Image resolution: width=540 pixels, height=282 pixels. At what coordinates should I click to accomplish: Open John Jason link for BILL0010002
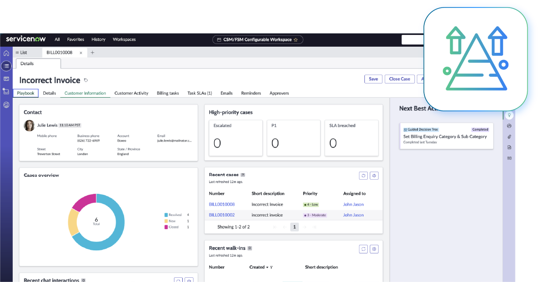pyautogui.click(x=353, y=215)
